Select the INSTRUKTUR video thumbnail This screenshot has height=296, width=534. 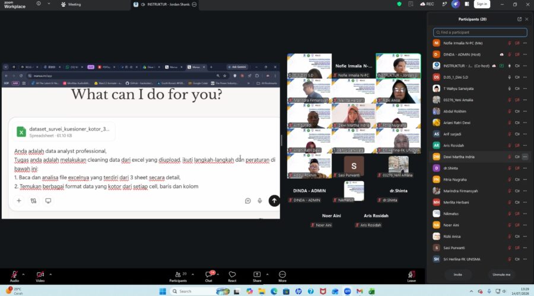coord(398,66)
